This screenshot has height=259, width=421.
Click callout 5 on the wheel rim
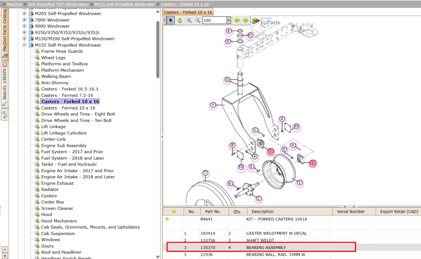tap(299, 183)
